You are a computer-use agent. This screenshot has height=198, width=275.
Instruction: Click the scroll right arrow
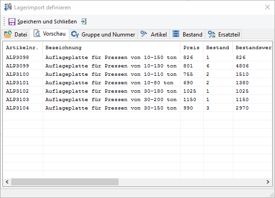[x=268, y=182]
